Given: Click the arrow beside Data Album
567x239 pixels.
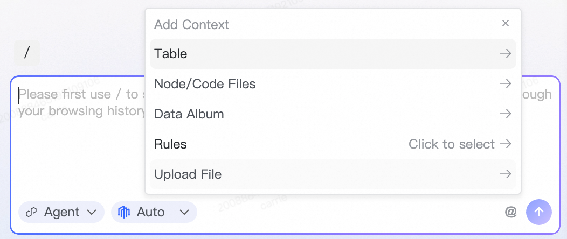Looking at the screenshot, I should tap(505, 114).
